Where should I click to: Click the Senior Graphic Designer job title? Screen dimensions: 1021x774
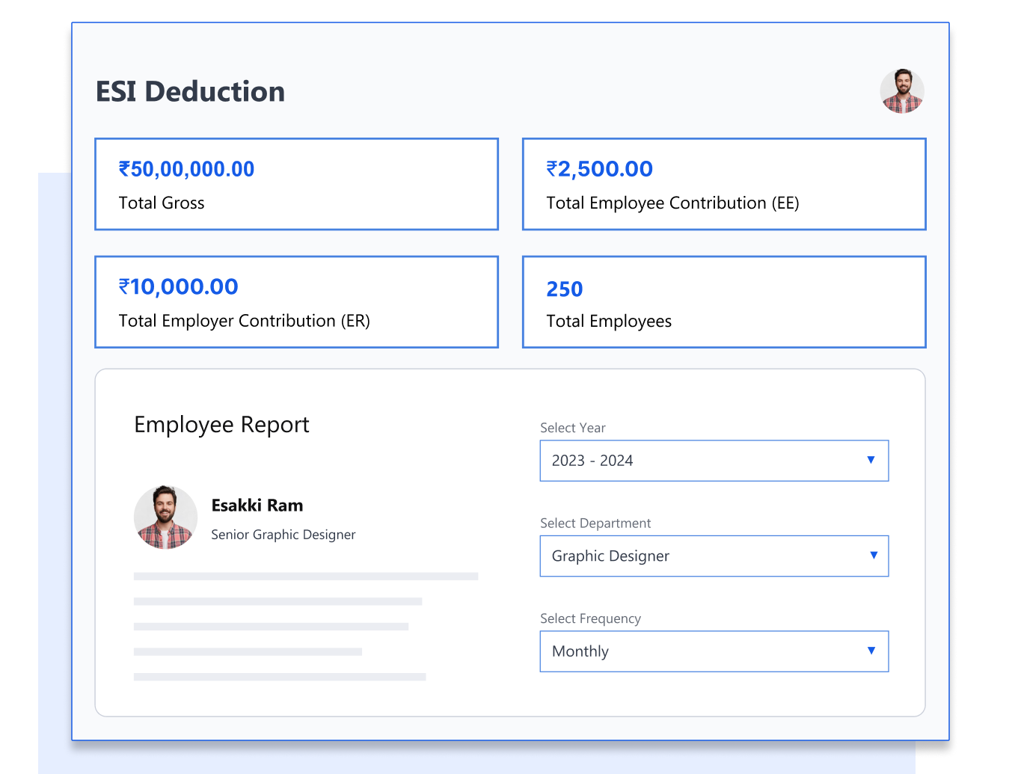tap(283, 535)
